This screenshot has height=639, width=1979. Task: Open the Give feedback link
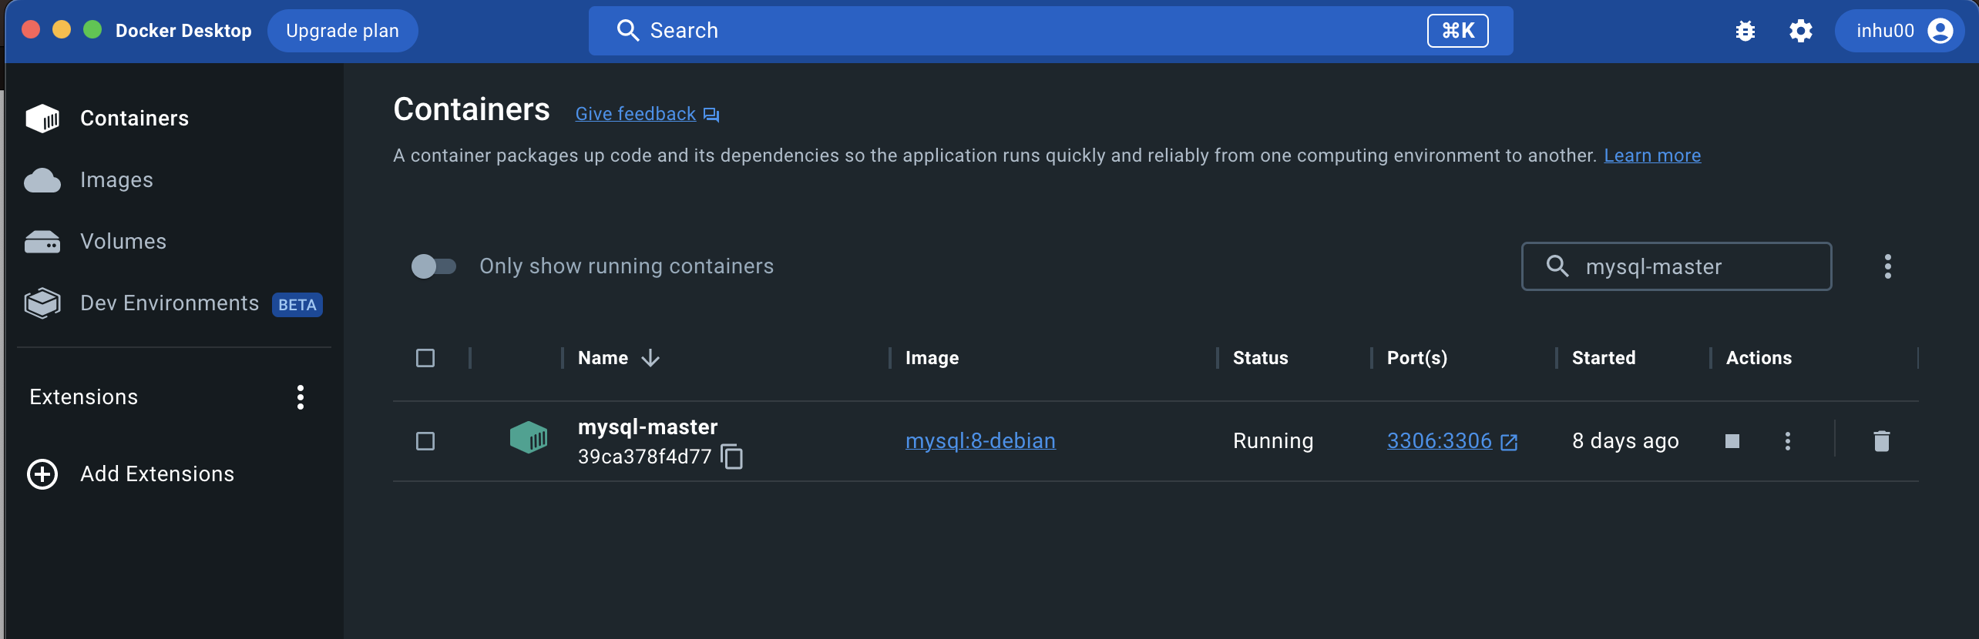pos(635,114)
